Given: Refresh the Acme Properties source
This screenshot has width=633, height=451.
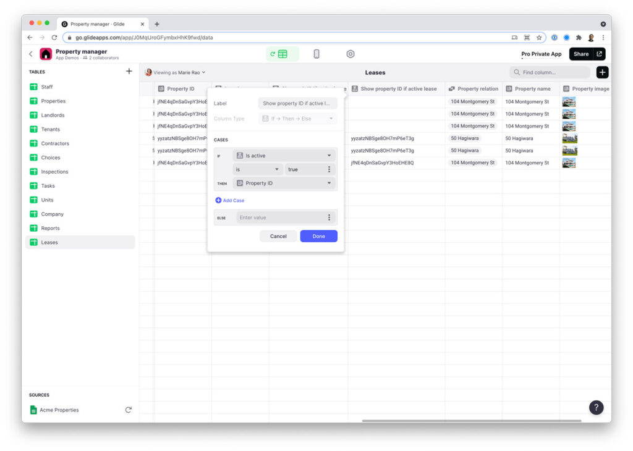Looking at the screenshot, I should (129, 410).
